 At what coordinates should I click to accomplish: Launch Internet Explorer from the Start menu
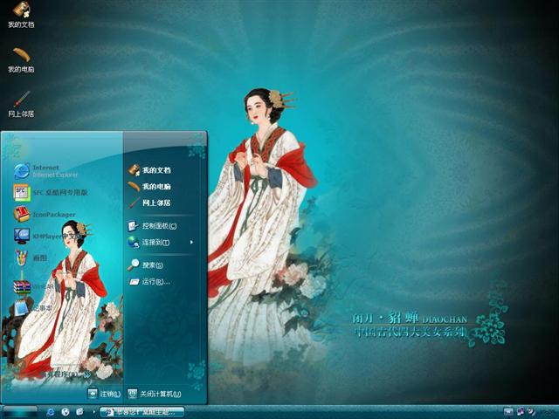click(46, 171)
